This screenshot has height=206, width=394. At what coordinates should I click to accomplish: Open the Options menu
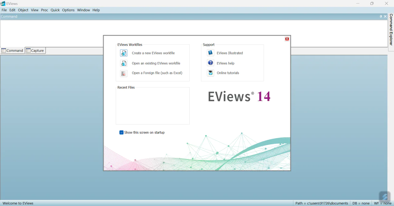click(68, 10)
